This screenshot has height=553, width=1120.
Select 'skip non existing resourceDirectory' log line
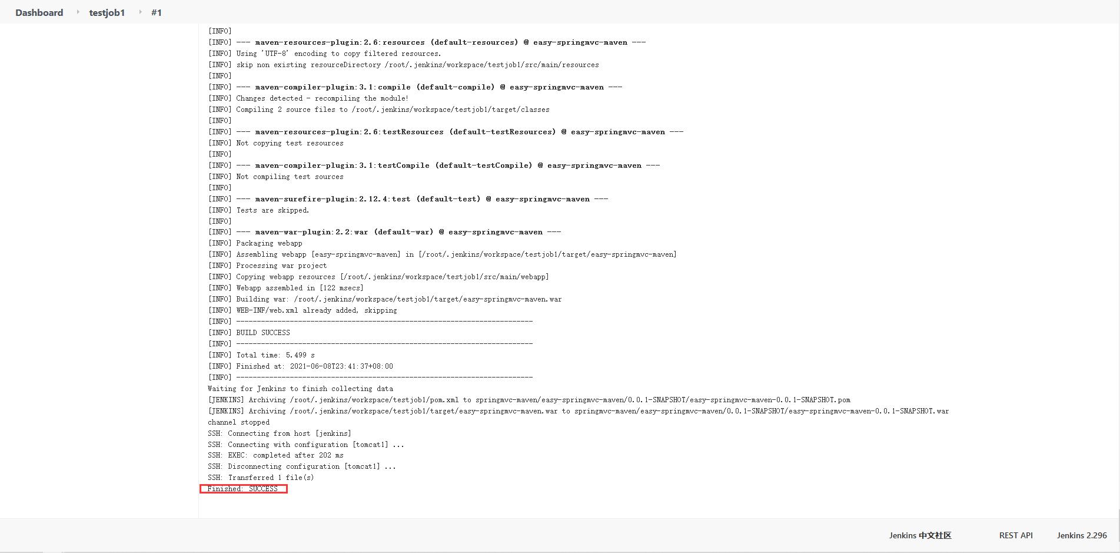click(403, 65)
